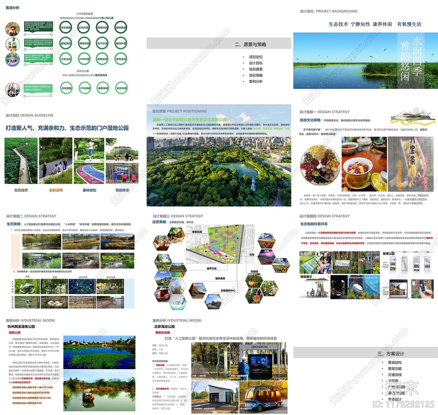
Task: Select the 康体放松 caption
Action: click(x=90, y=190)
